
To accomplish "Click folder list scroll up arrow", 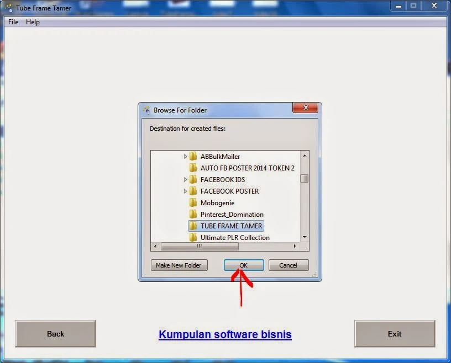I will (x=305, y=156).
